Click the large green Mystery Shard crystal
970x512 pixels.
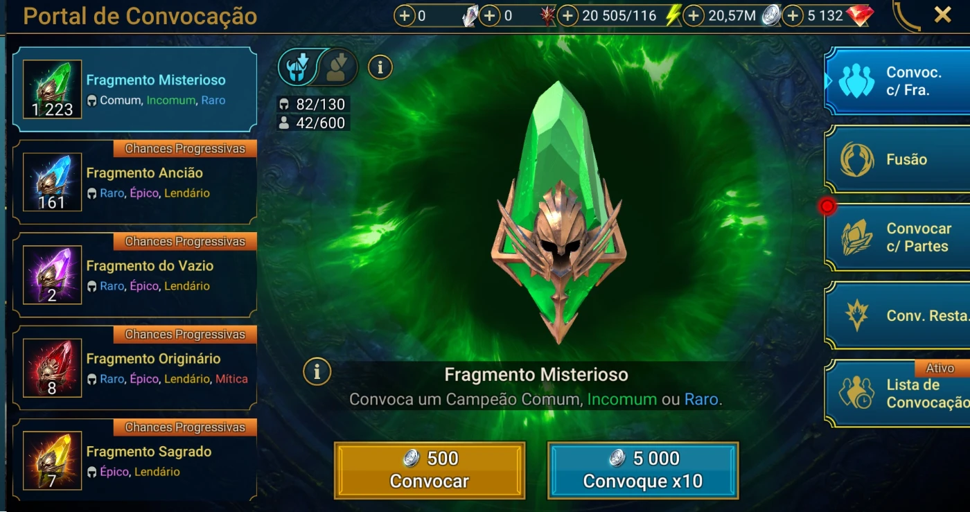coord(558,211)
